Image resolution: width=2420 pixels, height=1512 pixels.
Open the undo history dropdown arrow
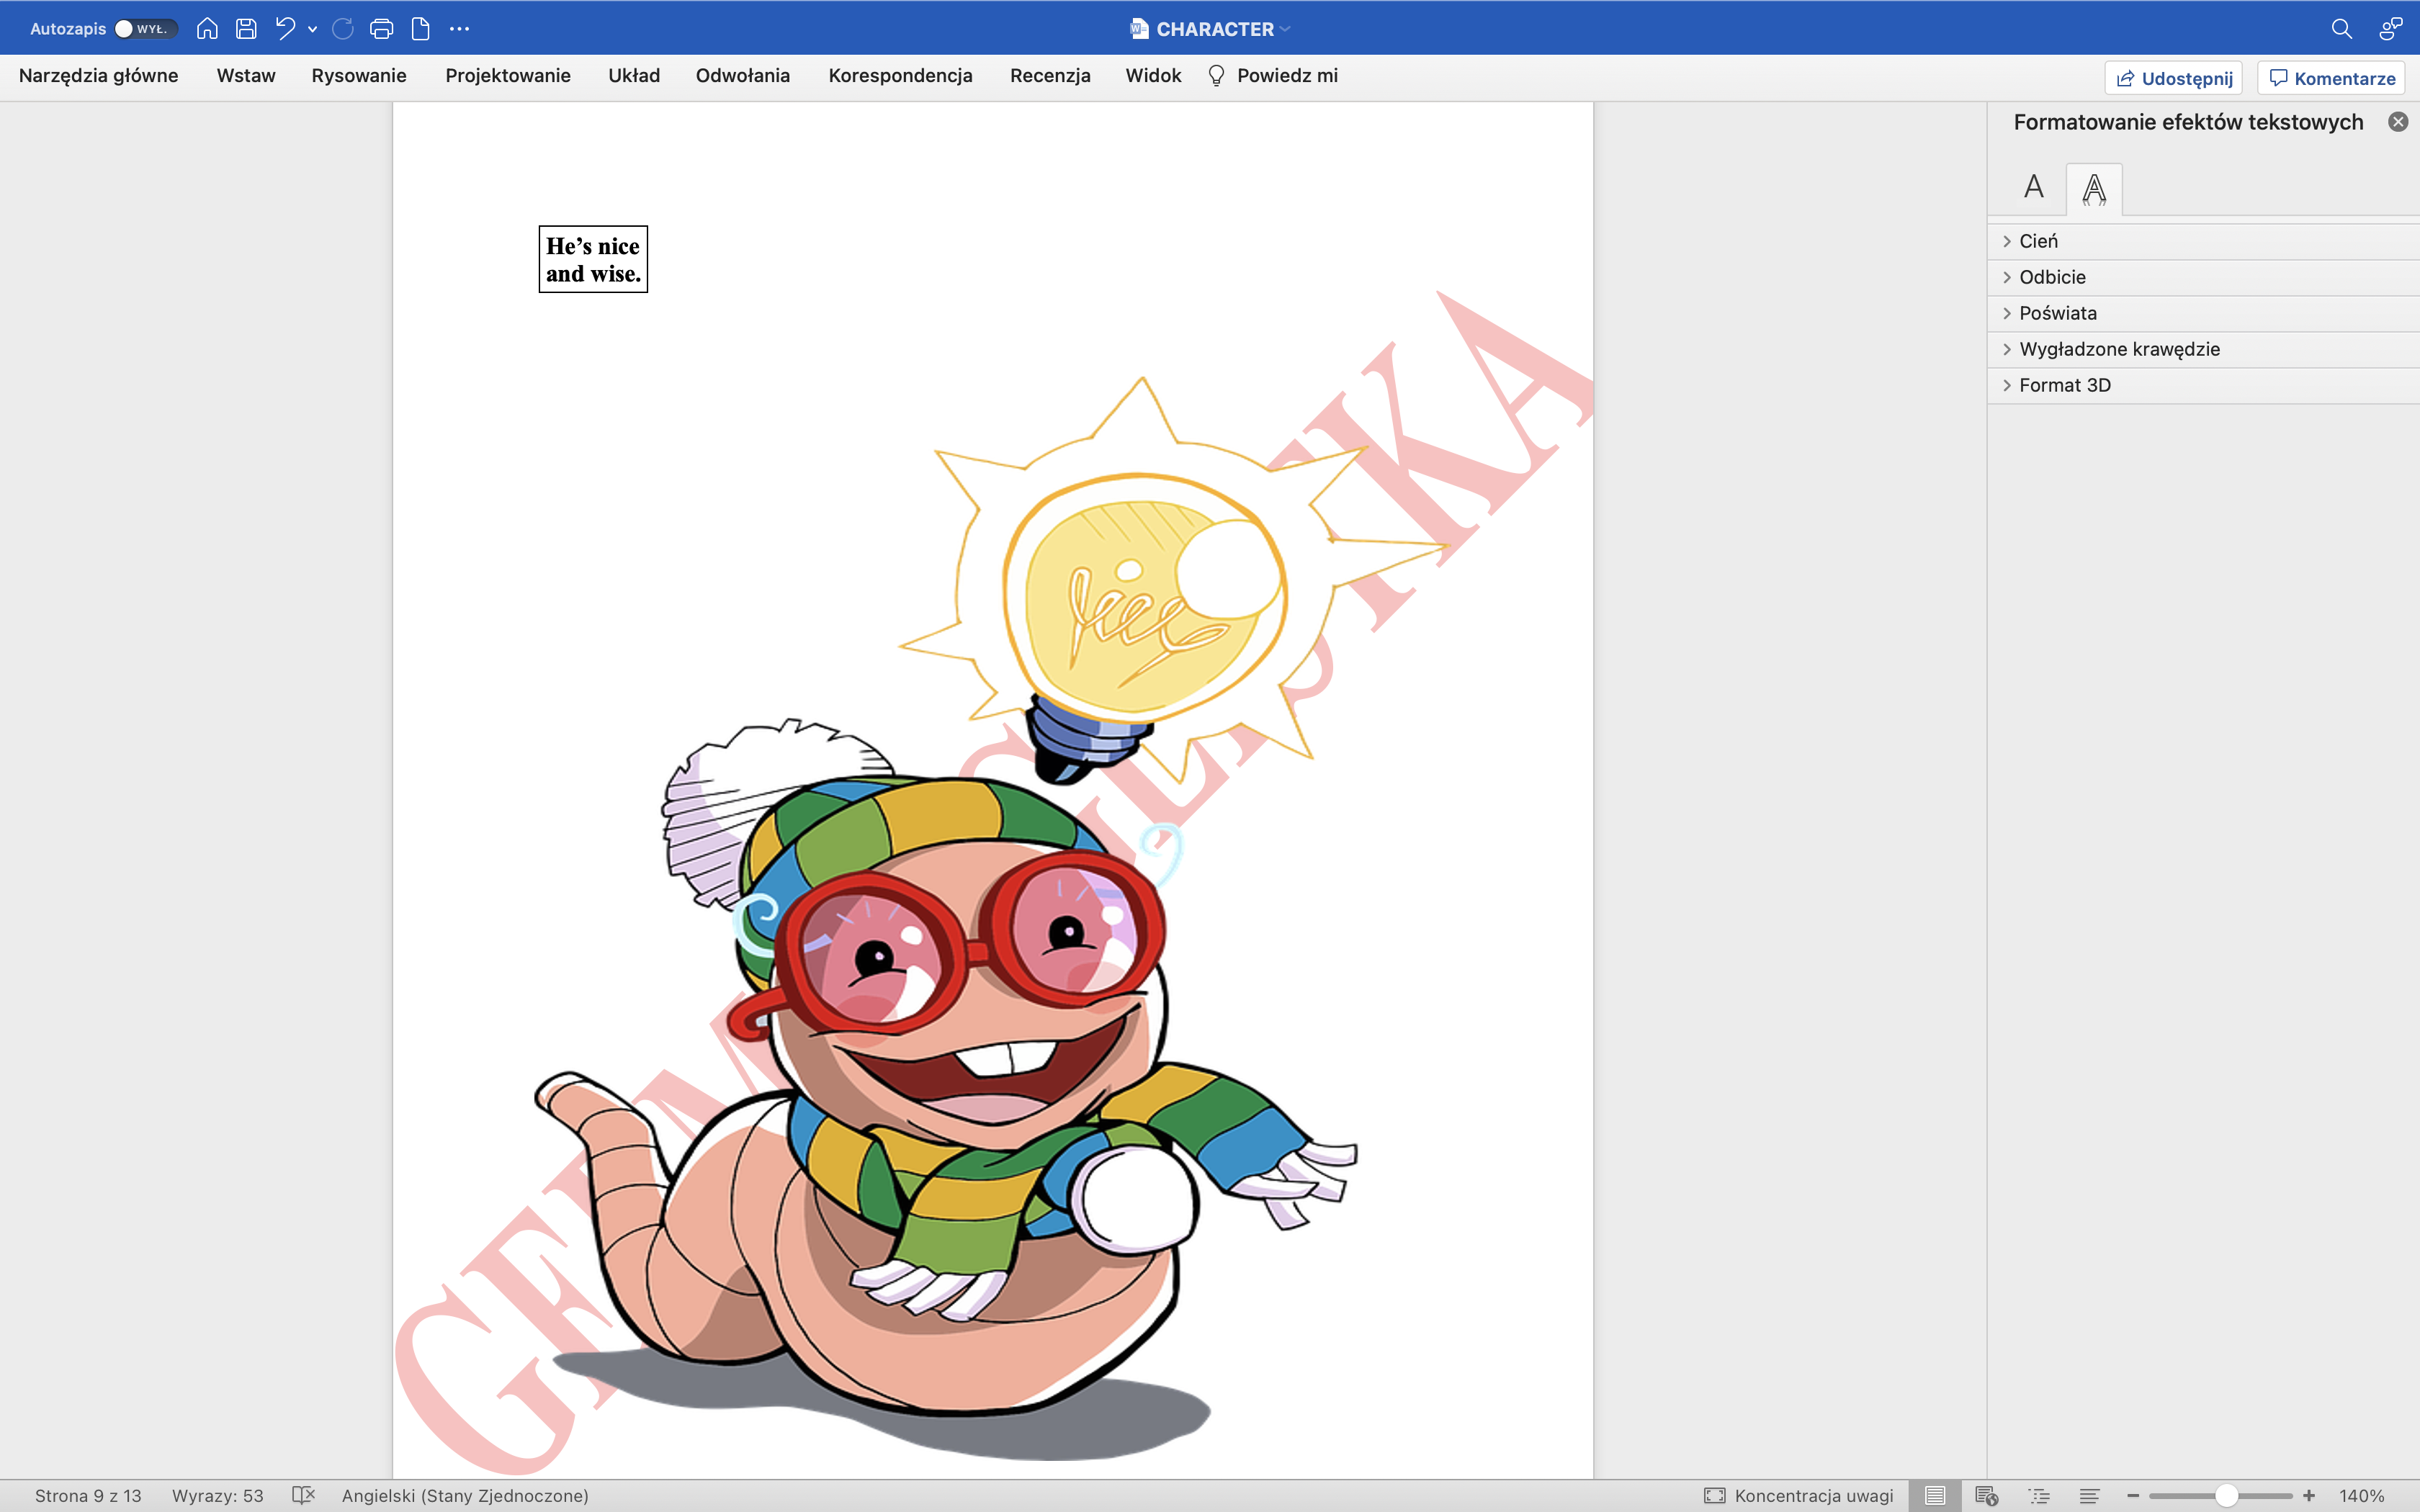313,30
